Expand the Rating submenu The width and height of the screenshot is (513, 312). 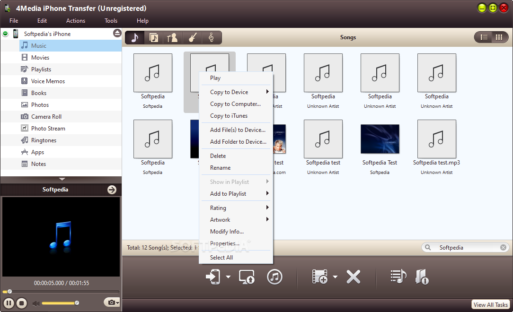(x=236, y=208)
